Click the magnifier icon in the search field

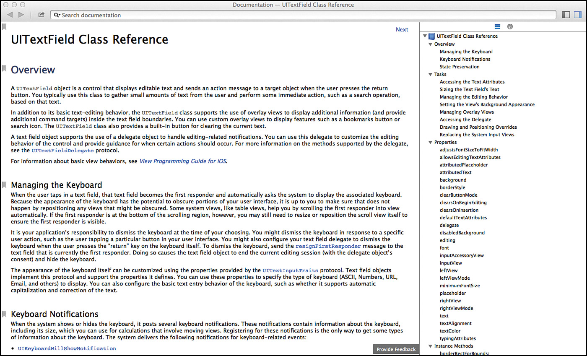coord(57,15)
